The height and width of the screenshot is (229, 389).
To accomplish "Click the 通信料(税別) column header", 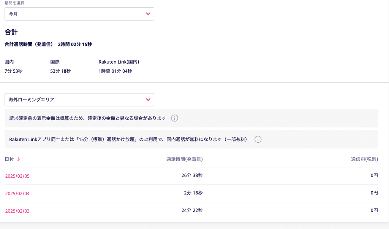I will pyautogui.click(x=364, y=159).
